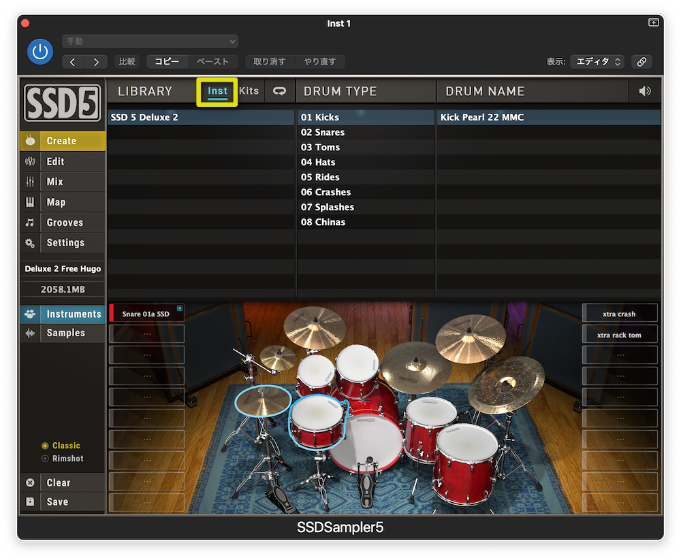
Task: Click the やり直す redo button
Action: coord(319,62)
